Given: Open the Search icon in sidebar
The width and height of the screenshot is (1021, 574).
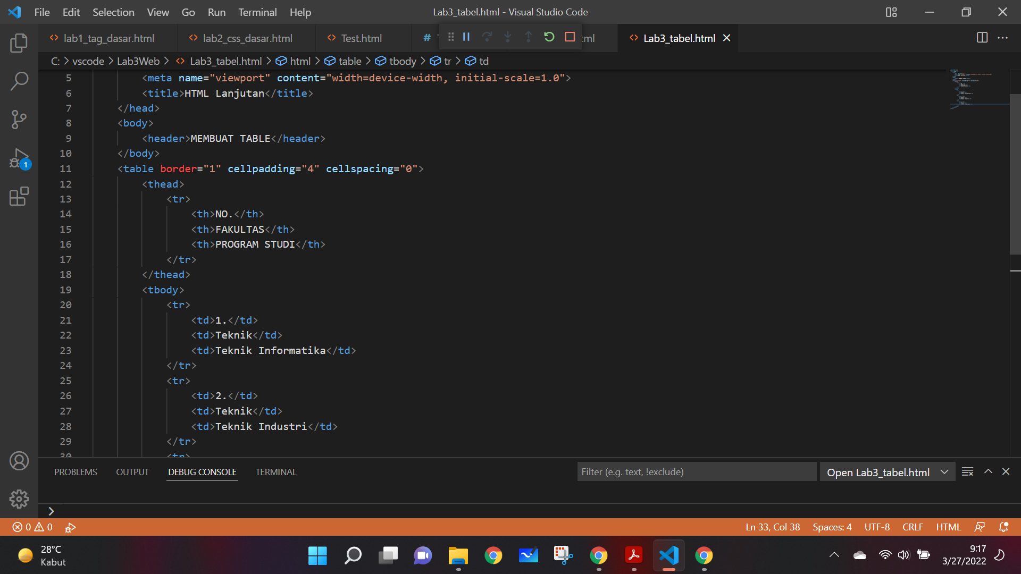Looking at the screenshot, I should point(19,81).
